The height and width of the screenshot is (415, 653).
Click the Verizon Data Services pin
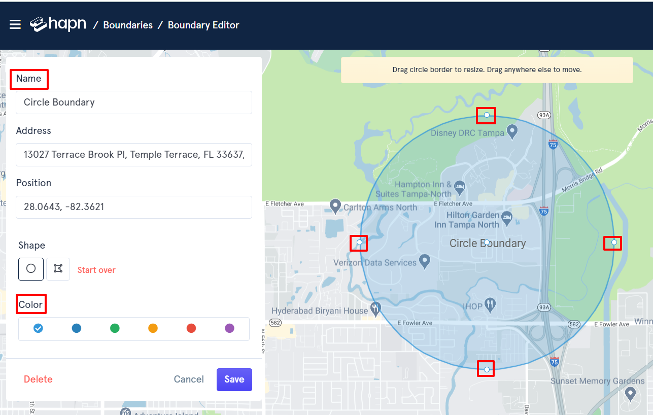click(425, 261)
